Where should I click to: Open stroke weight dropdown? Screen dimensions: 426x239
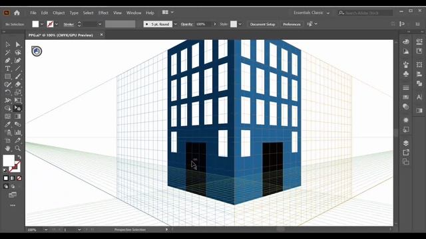click(x=100, y=24)
